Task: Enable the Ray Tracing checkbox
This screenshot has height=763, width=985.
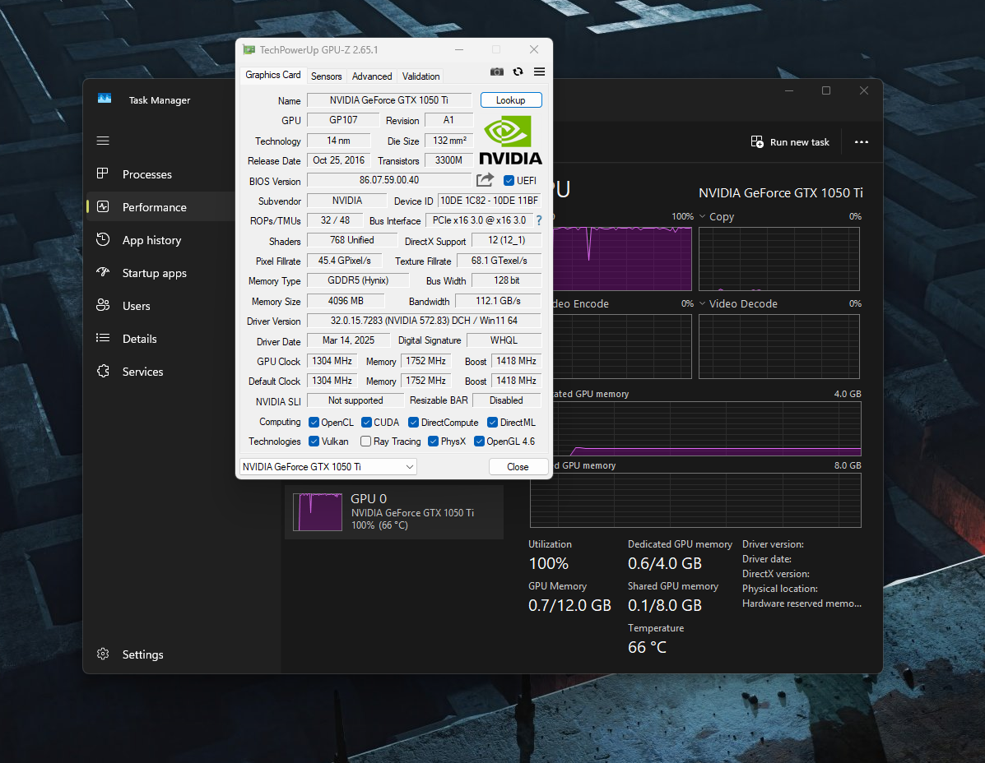Action: 365,441
